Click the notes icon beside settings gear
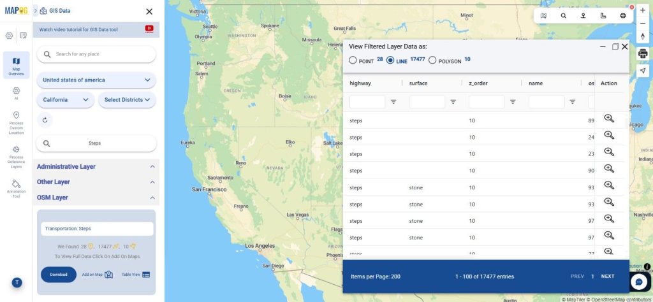The width and height of the screenshot is (653, 302). point(24,36)
